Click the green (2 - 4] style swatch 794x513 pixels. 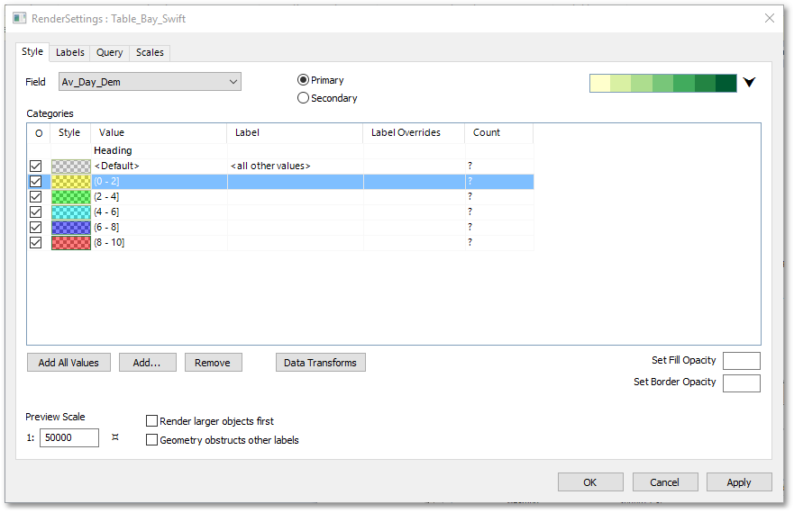71,196
